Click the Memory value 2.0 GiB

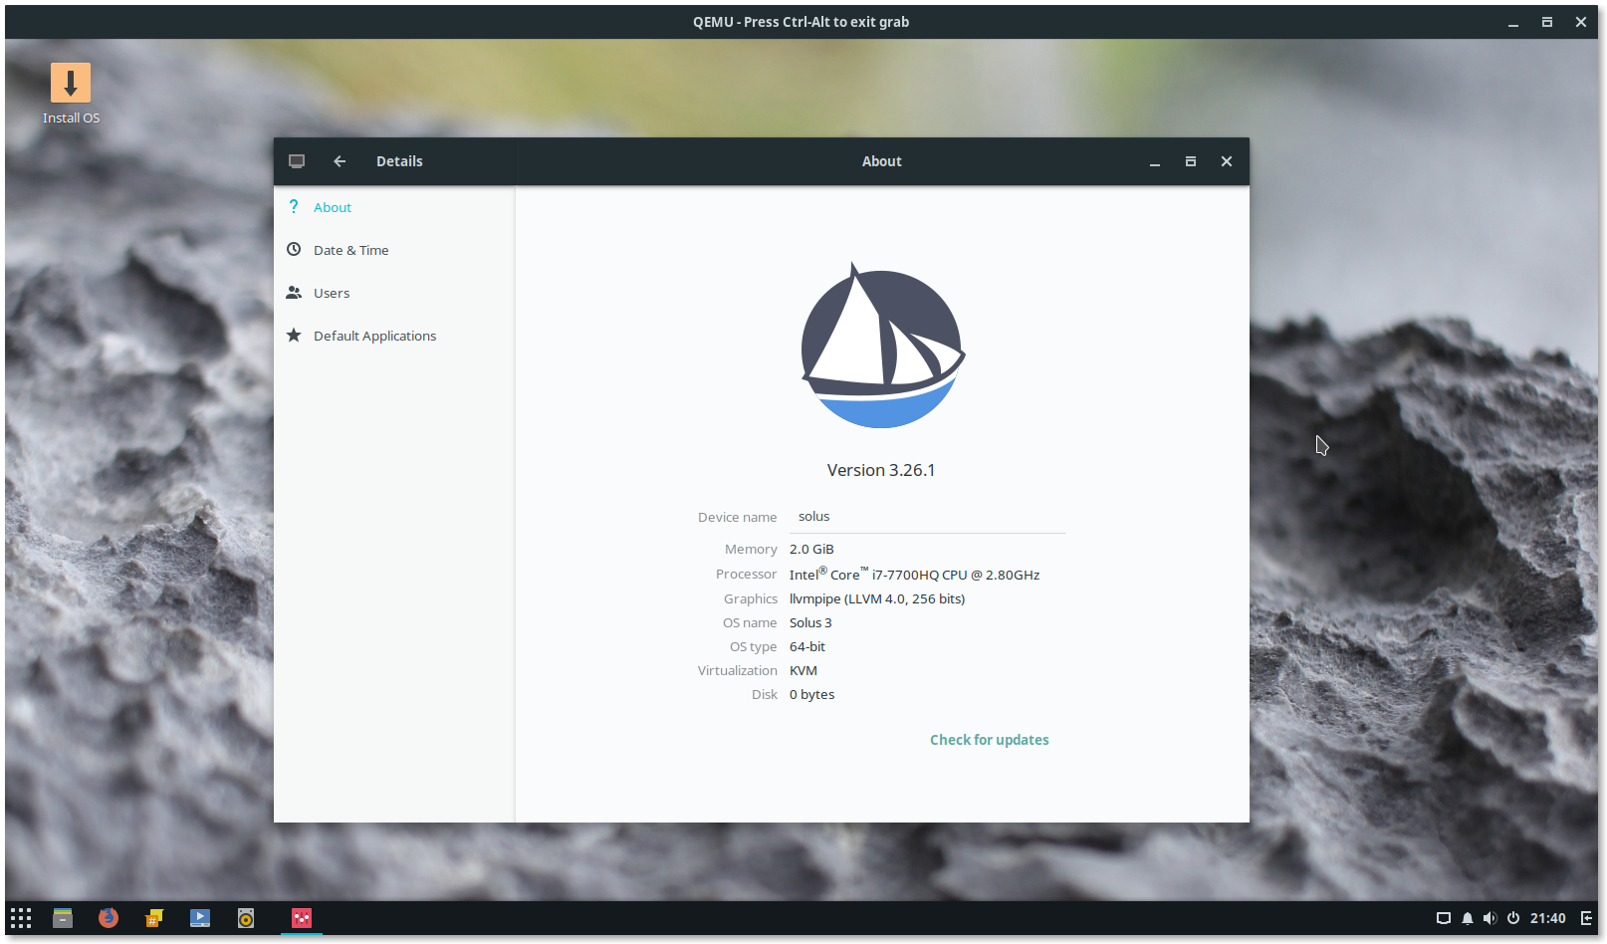[811, 549]
